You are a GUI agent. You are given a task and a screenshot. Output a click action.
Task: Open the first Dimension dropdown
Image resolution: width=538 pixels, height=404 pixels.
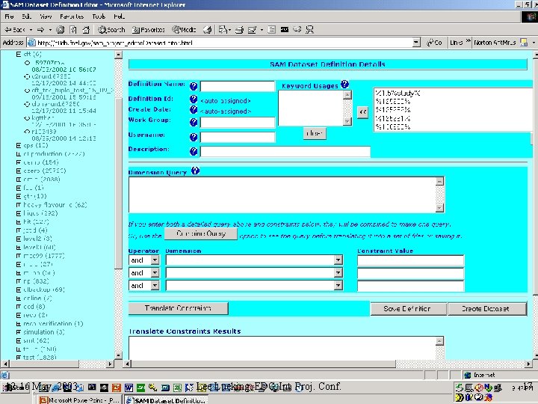click(338, 260)
